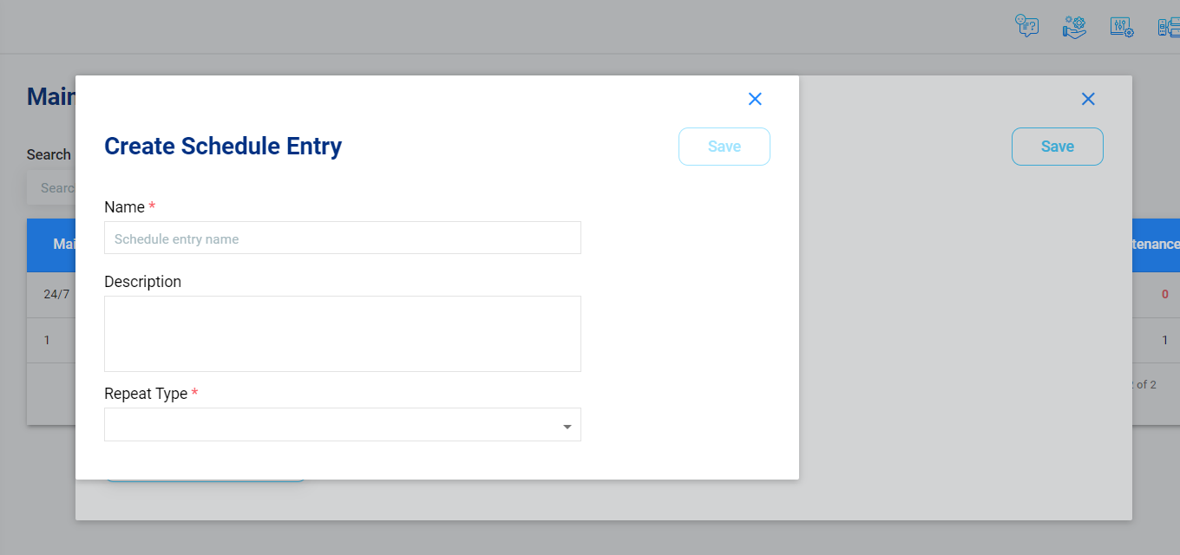Viewport: 1180px width, 555px height.
Task: Save the new schedule entry
Action: [724, 147]
